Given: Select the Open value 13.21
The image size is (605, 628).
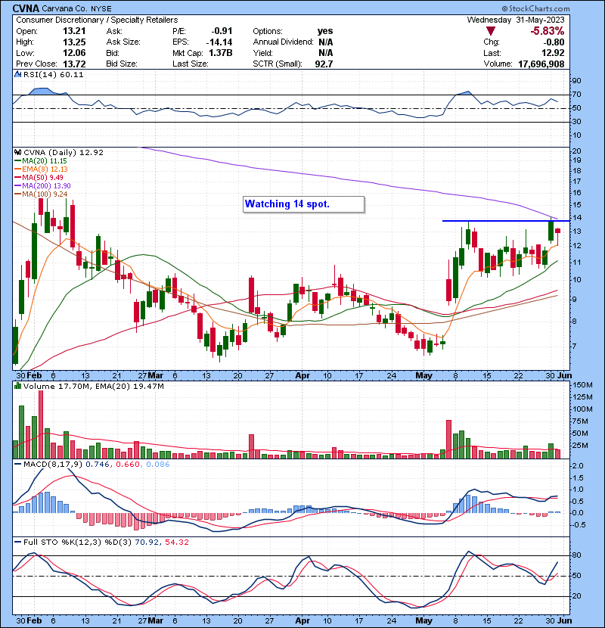Looking at the screenshot, I should [74, 31].
